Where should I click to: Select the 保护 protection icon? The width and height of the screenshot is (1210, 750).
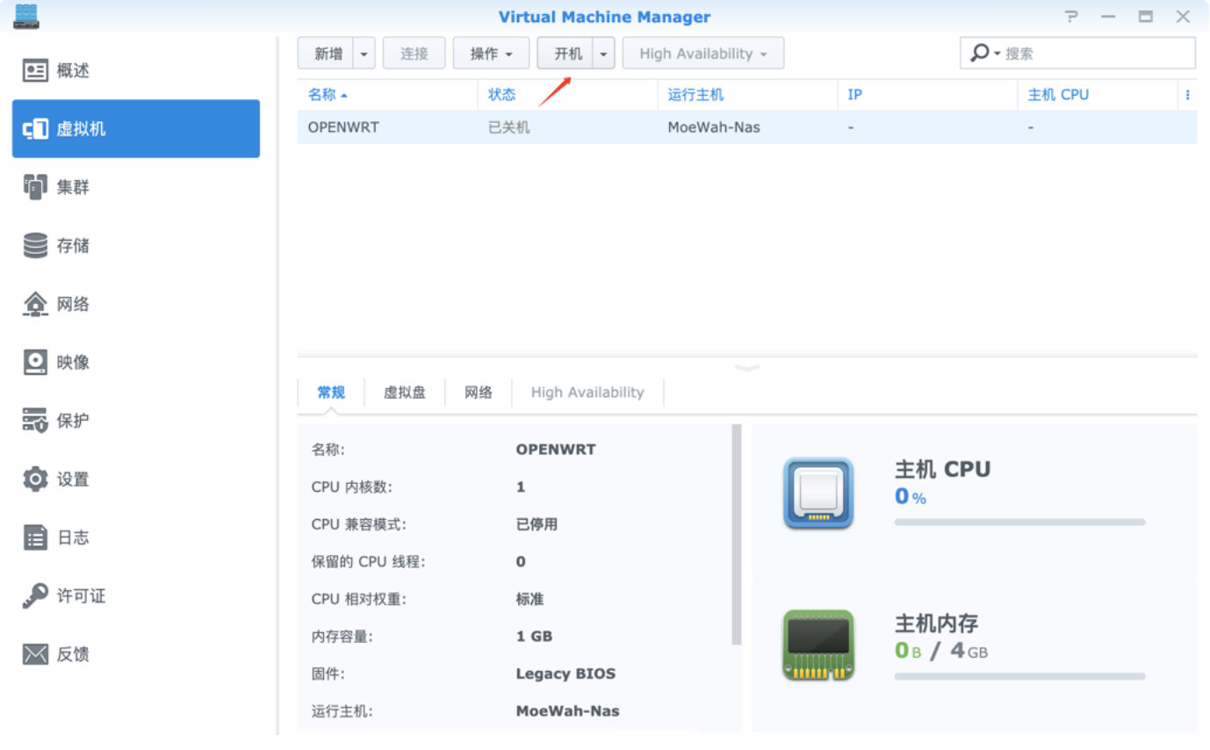pyautogui.click(x=35, y=421)
